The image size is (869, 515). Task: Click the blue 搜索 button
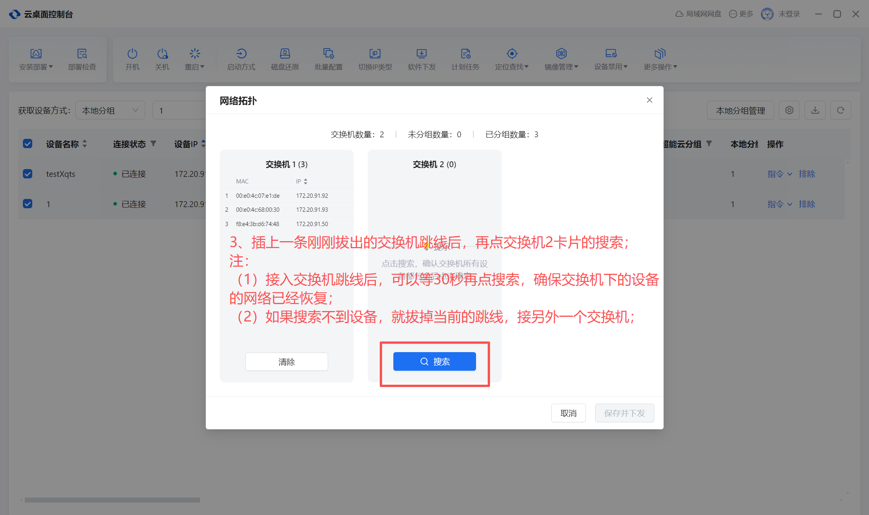coord(434,361)
